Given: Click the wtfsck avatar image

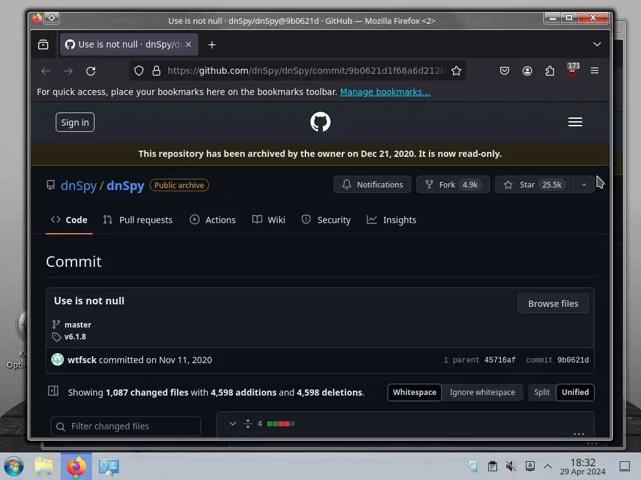Looking at the screenshot, I should coord(58,359).
